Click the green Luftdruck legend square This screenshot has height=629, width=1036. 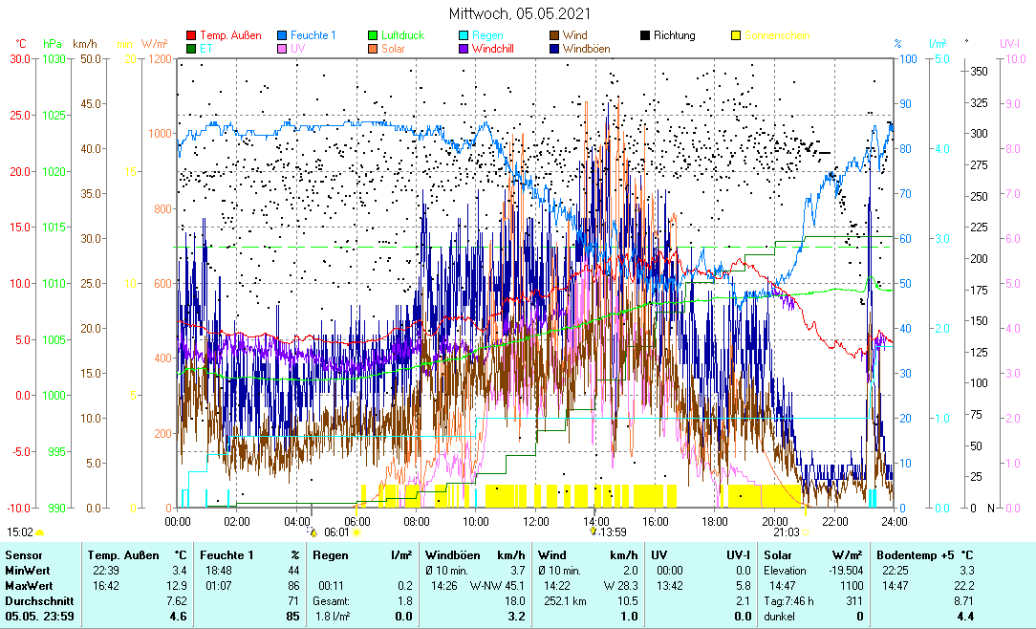[x=374, y=36]
